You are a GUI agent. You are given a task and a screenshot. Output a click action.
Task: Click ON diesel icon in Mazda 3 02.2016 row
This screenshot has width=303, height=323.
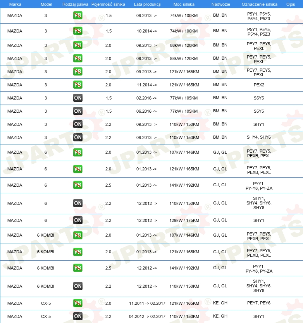point(78,98)
